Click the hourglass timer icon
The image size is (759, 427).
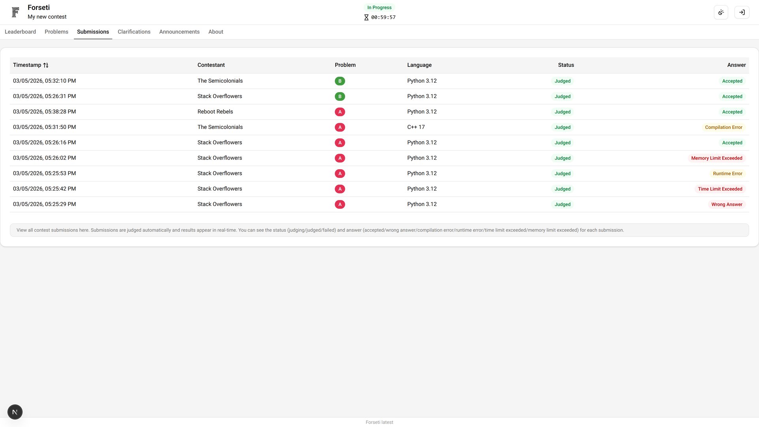[366, 17]
